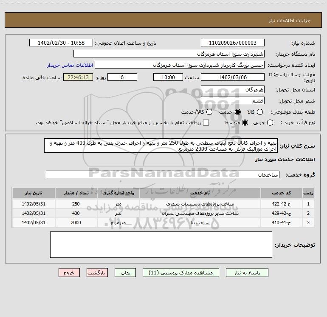Click the شماره نیاز number field
Screen dimensions: 327x317
click(x=233, y=43)
